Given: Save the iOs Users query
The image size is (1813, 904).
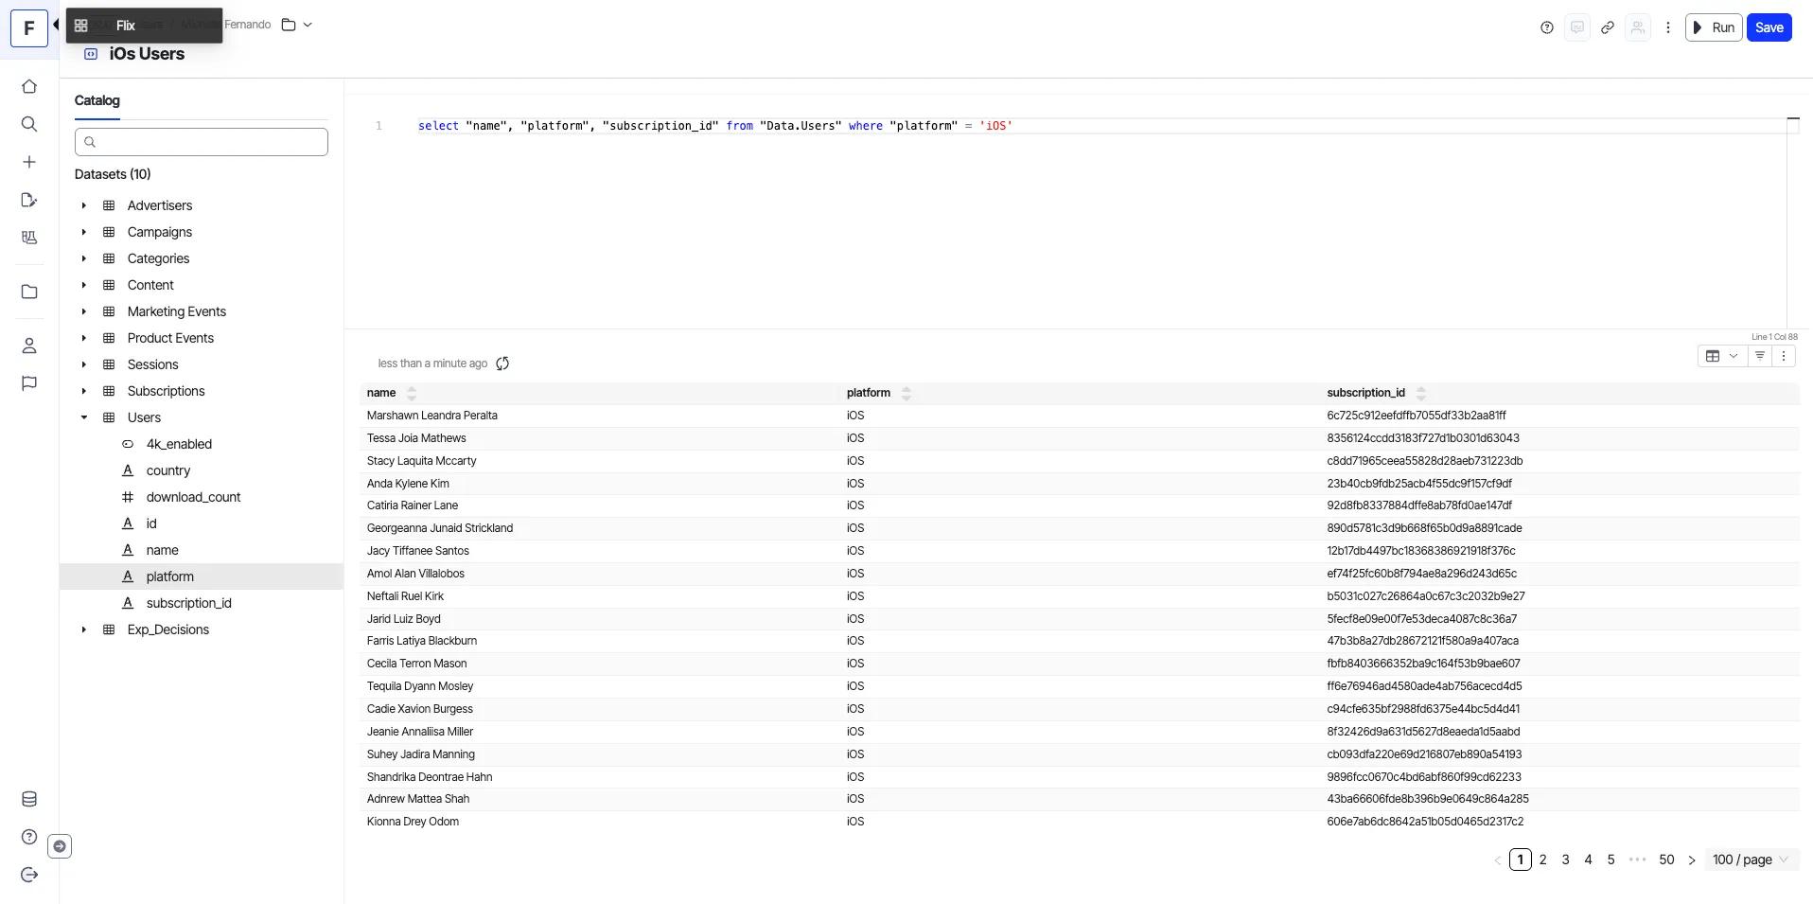Looking at the screenshot, I should 1769,27.
